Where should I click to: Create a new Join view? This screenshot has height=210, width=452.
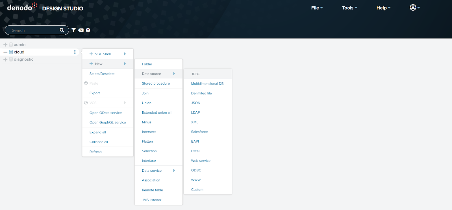(158, 93)
